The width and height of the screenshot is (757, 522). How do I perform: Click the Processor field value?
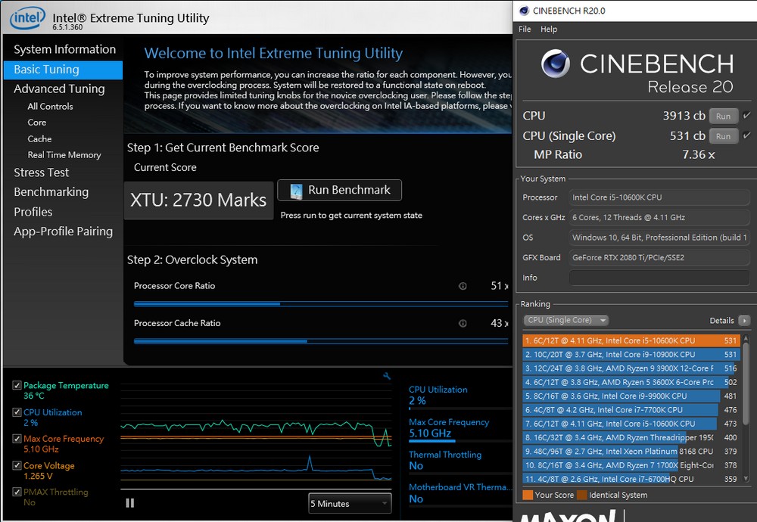click(x=659, y=197)
